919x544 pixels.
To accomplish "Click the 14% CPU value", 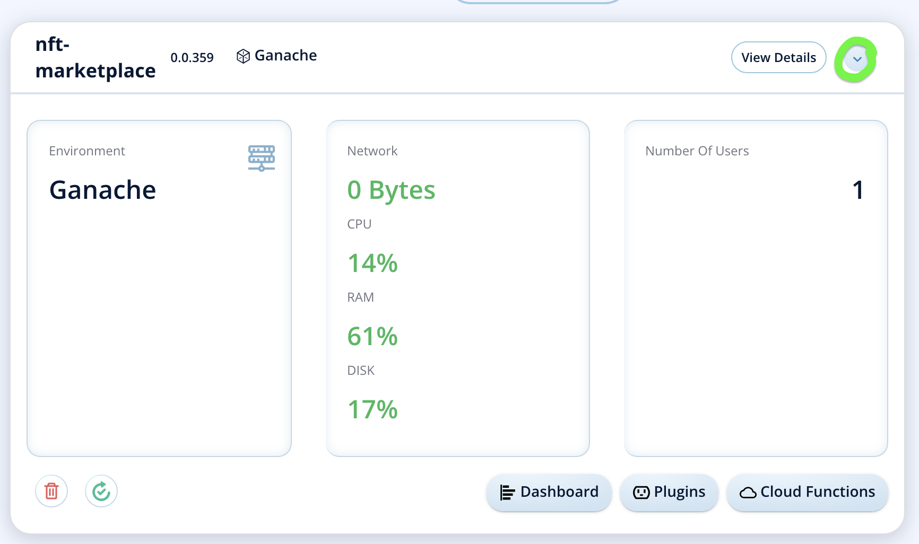I will pyautogui.click(x=372, y=263).
